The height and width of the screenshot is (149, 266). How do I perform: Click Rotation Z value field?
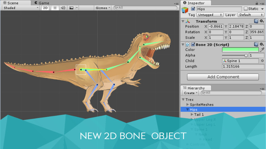pyautogui.click(x=257, y=32)
